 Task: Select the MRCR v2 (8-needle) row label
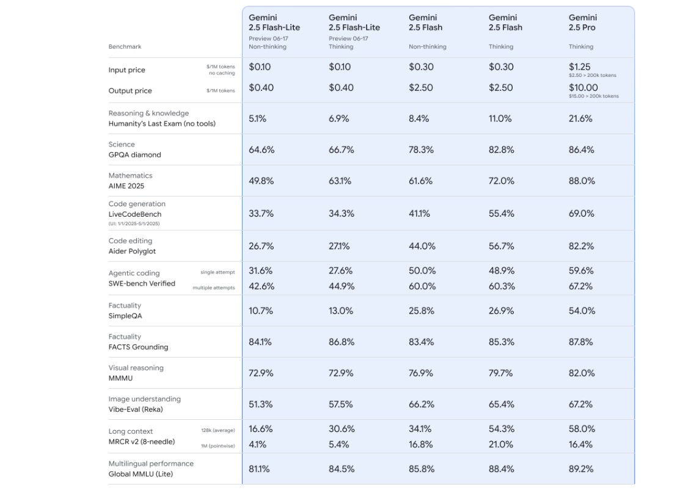pyautogui.click(x=142, y=442)
